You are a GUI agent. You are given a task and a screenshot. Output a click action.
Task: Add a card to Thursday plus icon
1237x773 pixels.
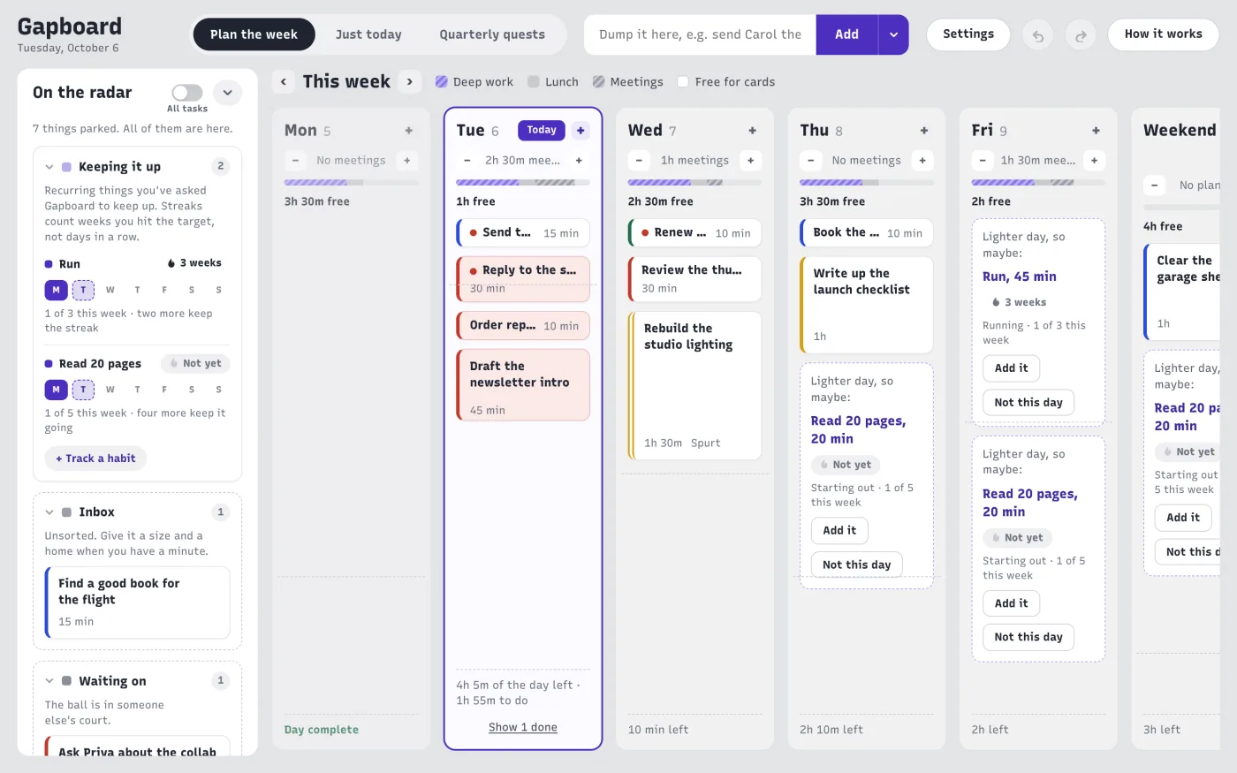coord(924,131)
